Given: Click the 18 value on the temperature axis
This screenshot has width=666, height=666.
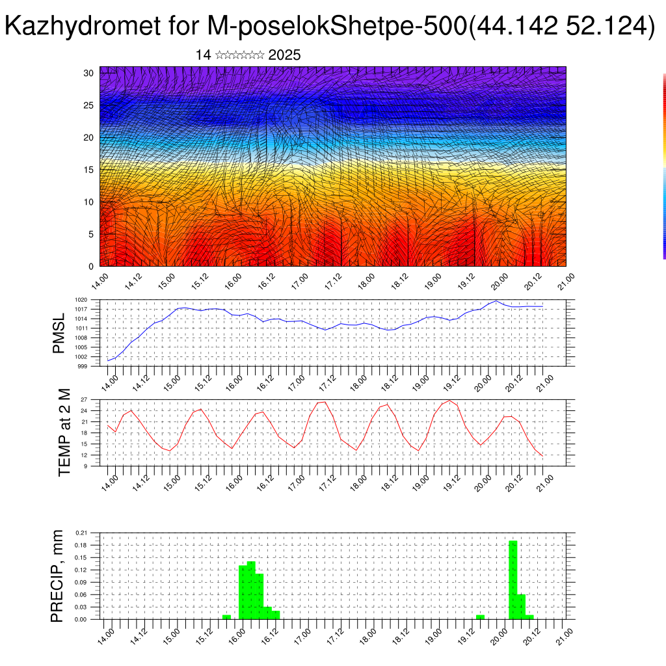Looking at the screenshot, I should pyautogui.click(x=84, y=433).
